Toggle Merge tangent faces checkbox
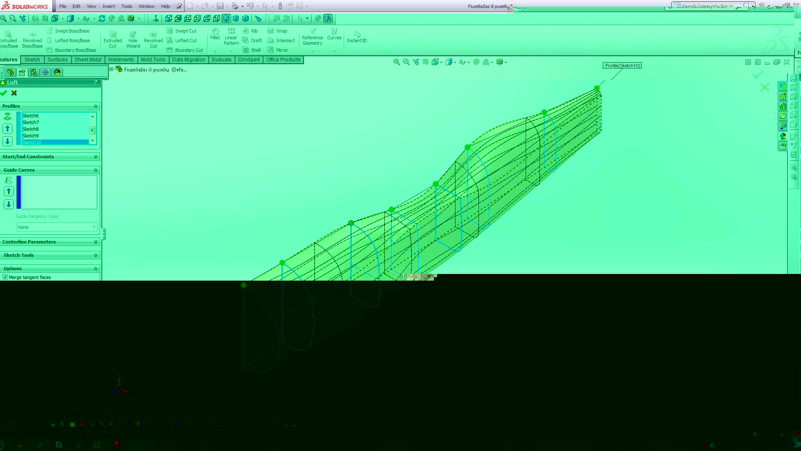The width and height of the screenshot is (801, 451). (x=5, y=277)
